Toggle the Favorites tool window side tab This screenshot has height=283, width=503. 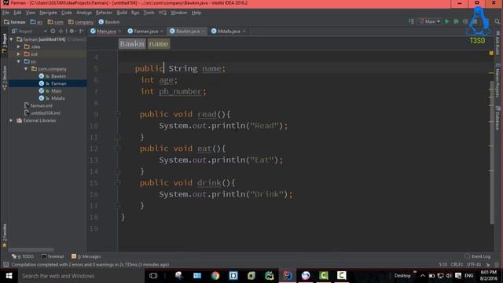click(x=4, y=236)
